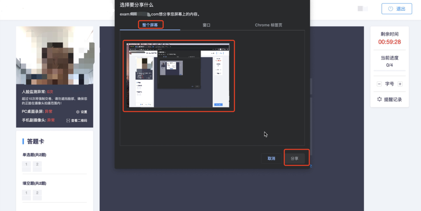Viewport: 421px width, 211px height.
Task: Click the QR code icon for 查看二维码
Action: 68,121
